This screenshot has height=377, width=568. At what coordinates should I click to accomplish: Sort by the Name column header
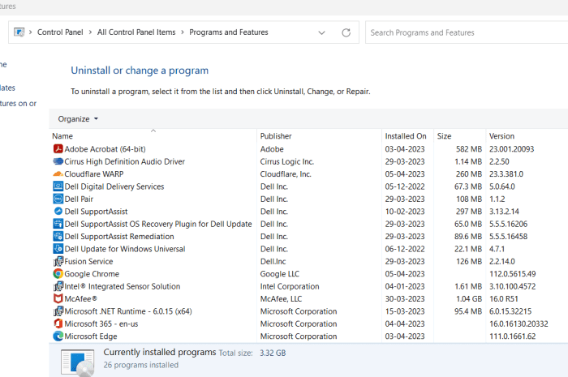pos(62,136)
